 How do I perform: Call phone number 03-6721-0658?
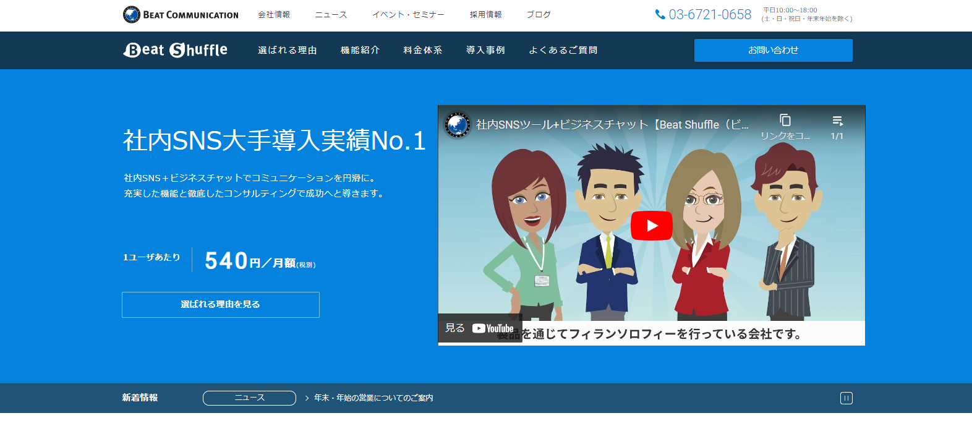tap(704, 14)
